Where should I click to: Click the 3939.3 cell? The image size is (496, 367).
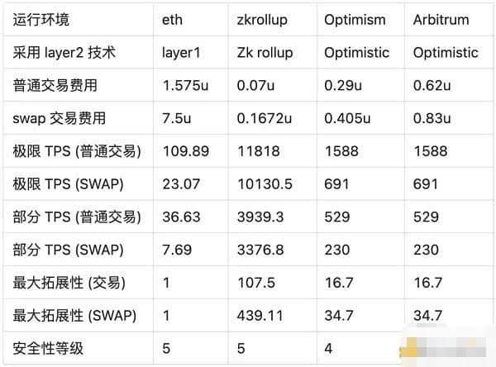point(260,217)
